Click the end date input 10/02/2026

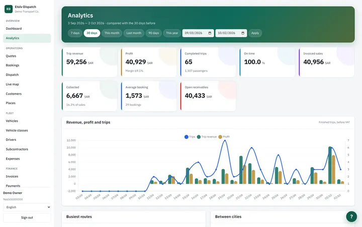tap(231, 33)
